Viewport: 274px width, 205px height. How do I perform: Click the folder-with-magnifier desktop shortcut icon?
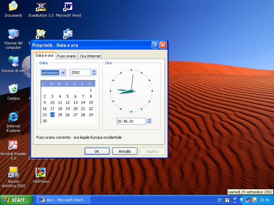pyautogui.click(x=41, y=34)
